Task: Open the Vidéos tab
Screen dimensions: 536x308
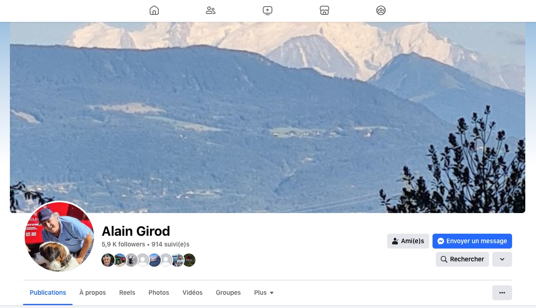Action: [x=193, y=293]
